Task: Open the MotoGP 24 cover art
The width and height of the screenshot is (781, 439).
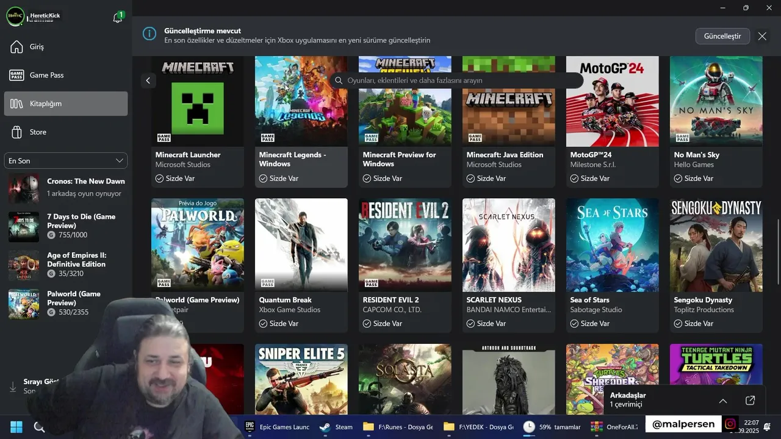Action: pos(613,101)
